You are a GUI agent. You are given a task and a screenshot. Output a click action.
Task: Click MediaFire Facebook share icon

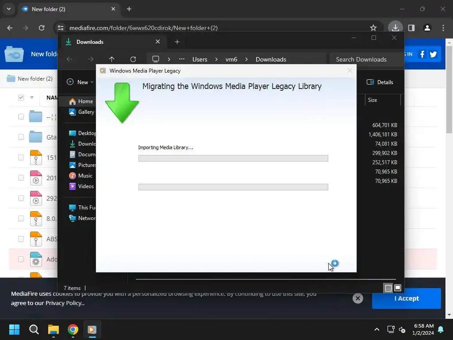(422, 54)
